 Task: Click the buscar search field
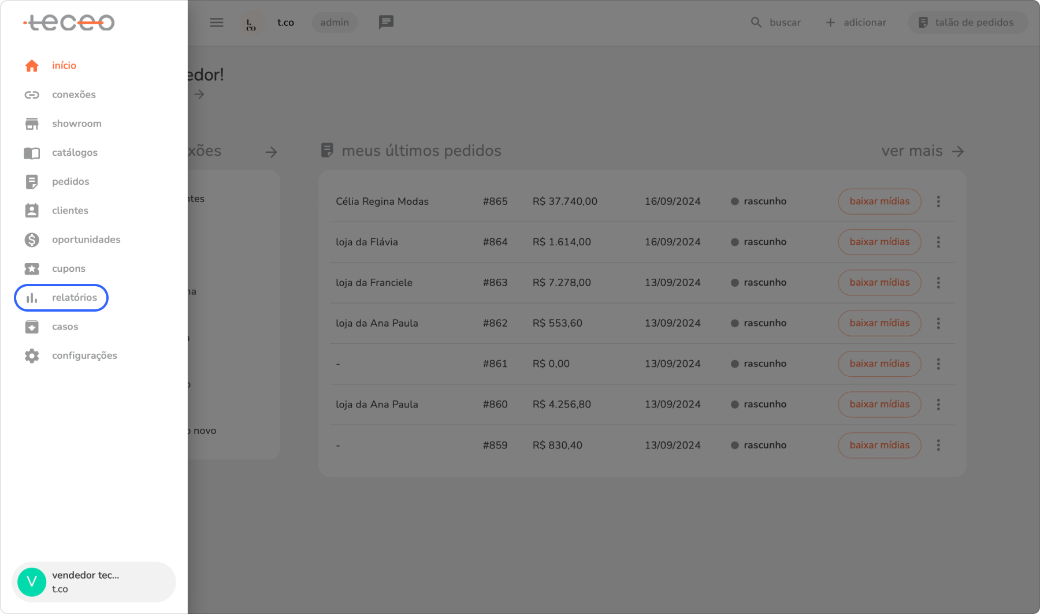pos(775,23)
